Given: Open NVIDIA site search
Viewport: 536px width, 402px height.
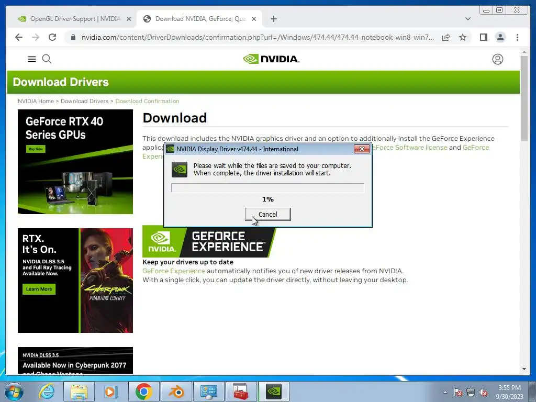Looking at the screenshot, I should pyautogui.click(x=47, y=59).
